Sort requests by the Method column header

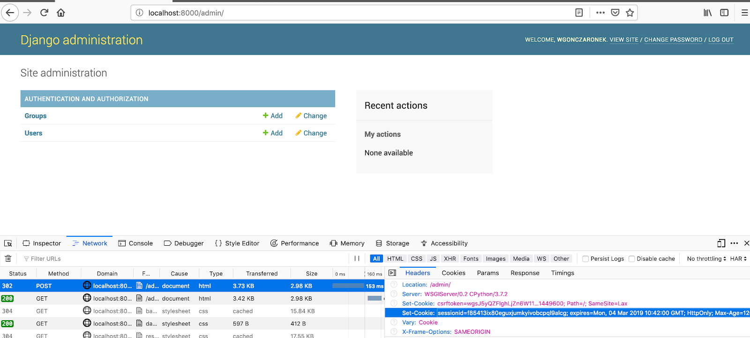point(59,273)
